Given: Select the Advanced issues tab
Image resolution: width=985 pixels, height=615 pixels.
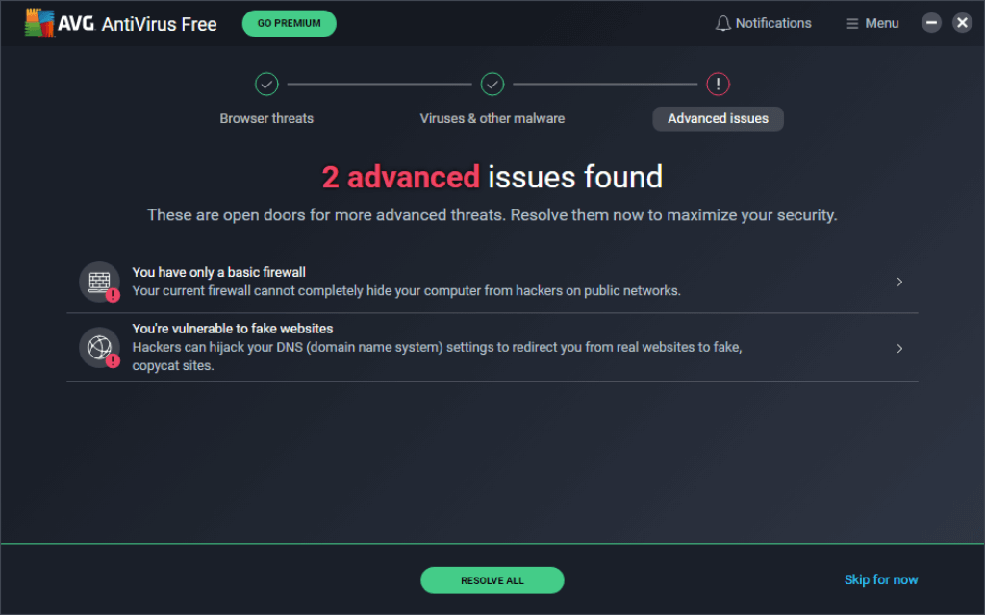Looking at the screenshot, I should pos(718,118).
